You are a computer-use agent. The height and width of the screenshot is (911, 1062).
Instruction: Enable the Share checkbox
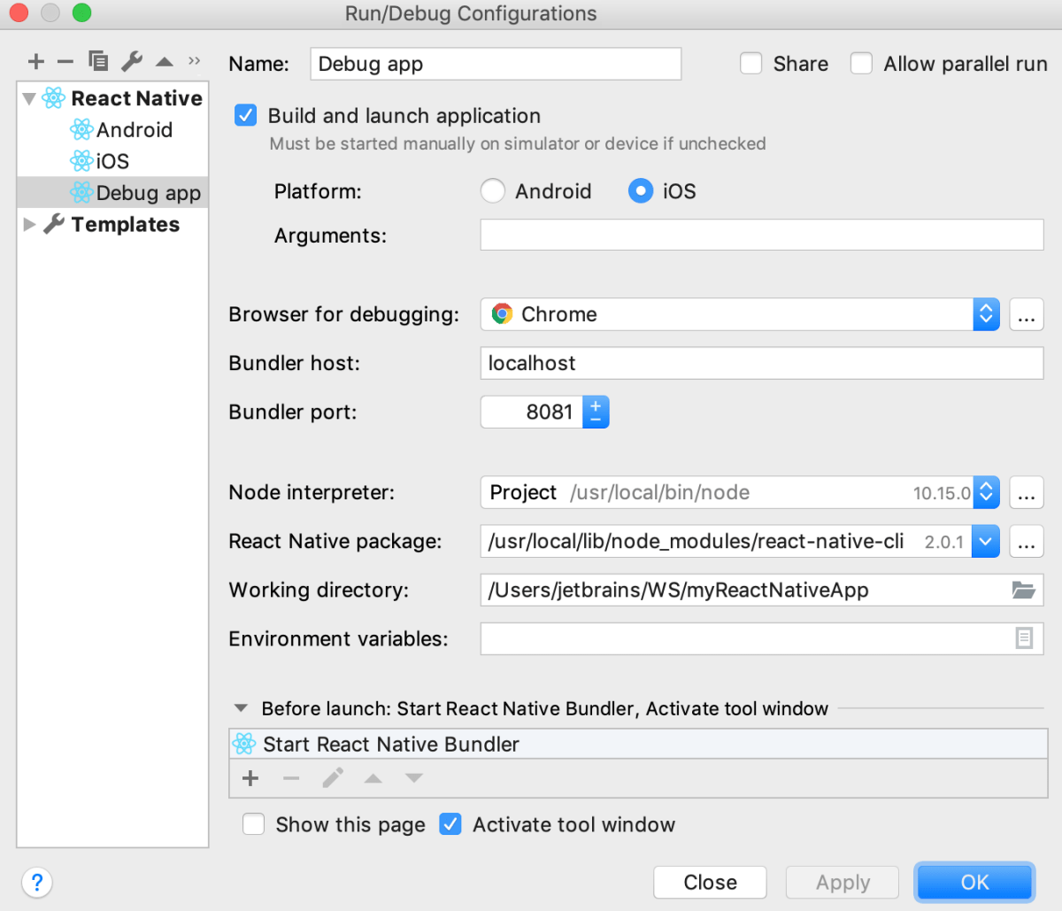pyautogui.click(x=751, y=63)
